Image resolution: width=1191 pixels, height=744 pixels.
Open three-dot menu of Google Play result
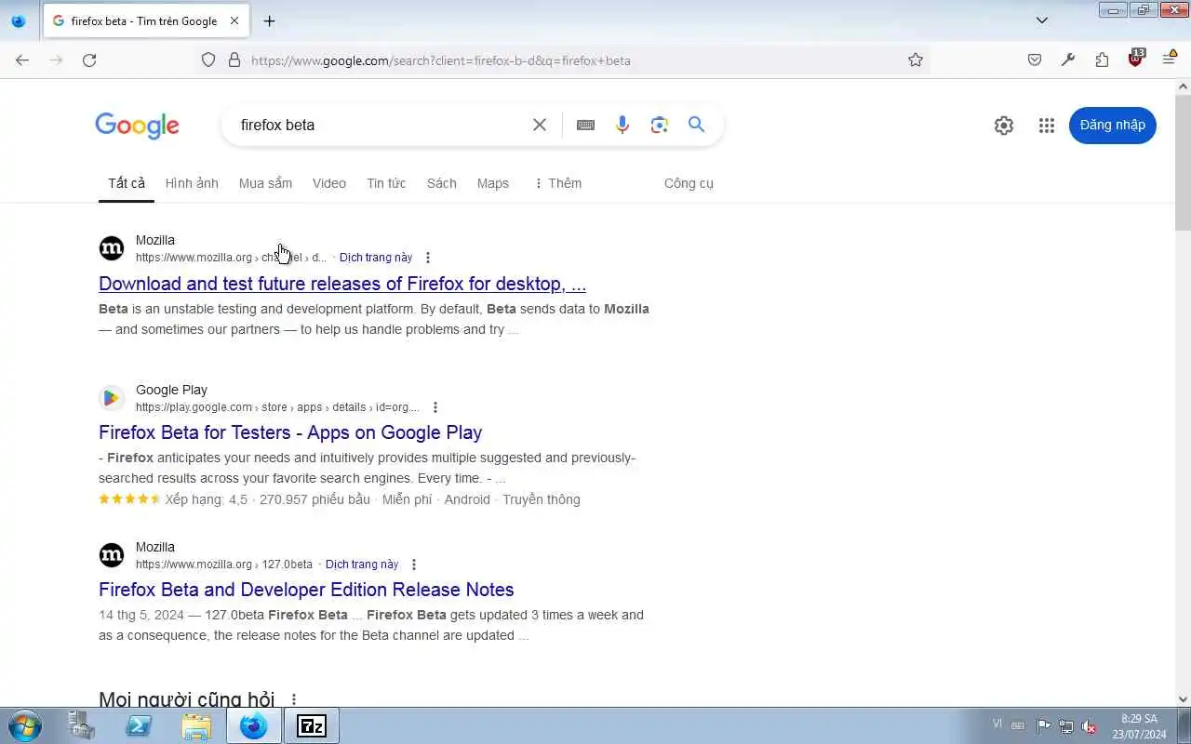click(435, 407)
